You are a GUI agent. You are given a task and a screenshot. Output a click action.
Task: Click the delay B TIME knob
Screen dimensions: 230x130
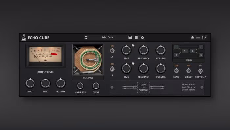(x=126, y=68)
